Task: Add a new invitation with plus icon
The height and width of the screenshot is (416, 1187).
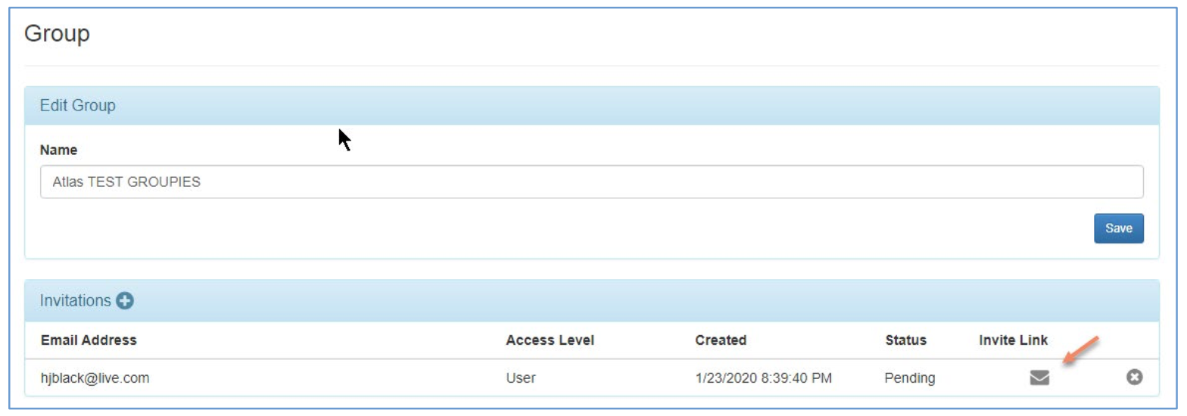Action: 125,301
